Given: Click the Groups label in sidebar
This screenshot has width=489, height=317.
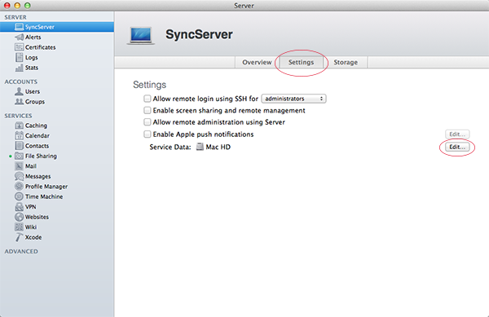Looking at the screenshot, I should [35, 102].
